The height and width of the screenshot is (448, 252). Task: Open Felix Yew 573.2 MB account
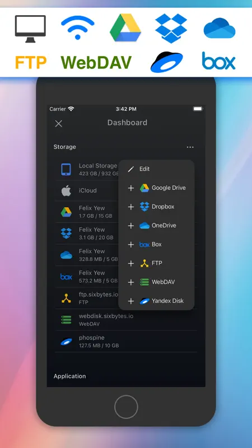point(126,277)
